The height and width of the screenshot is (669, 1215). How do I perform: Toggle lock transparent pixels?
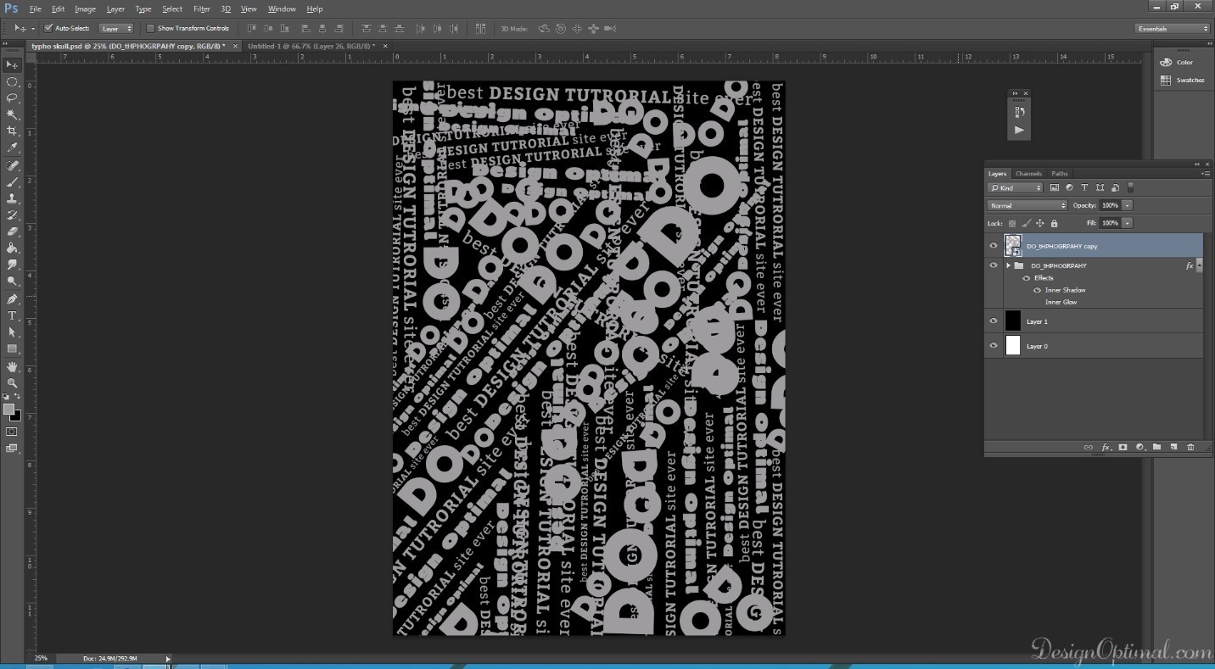(1012, 223)
